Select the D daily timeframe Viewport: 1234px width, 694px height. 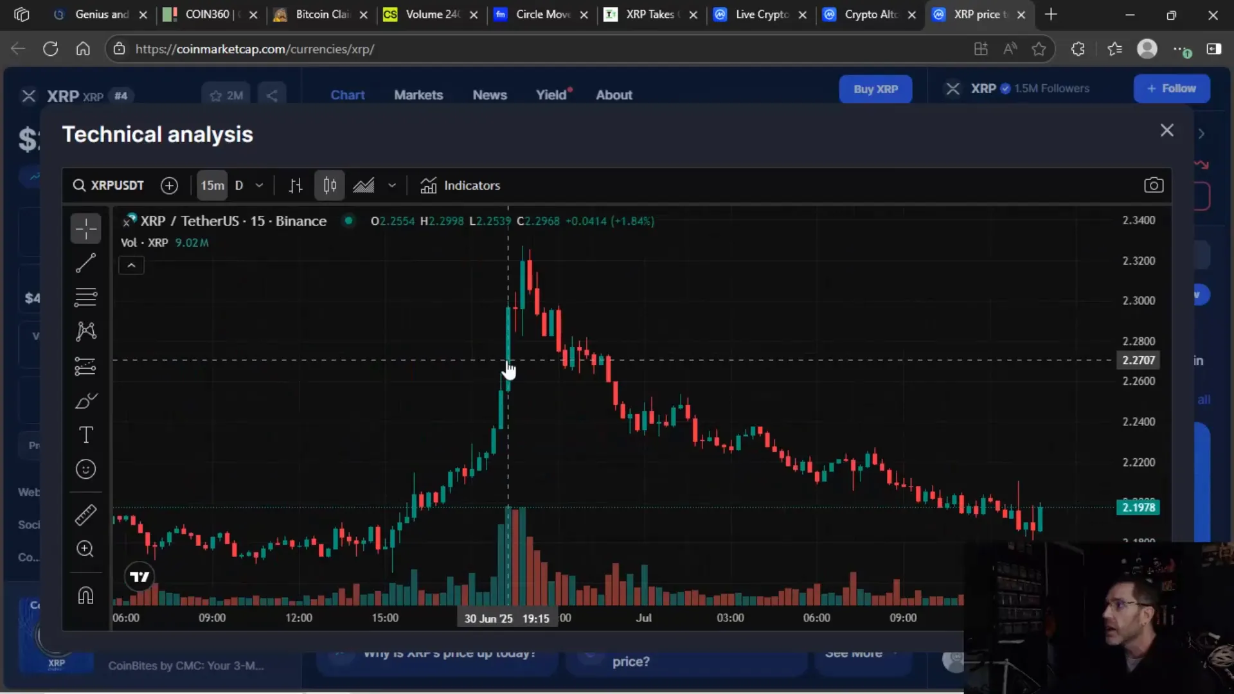pyautogui.click(x=239, y=186)
